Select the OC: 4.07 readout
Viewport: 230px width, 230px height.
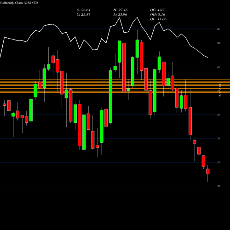point(157,10)
